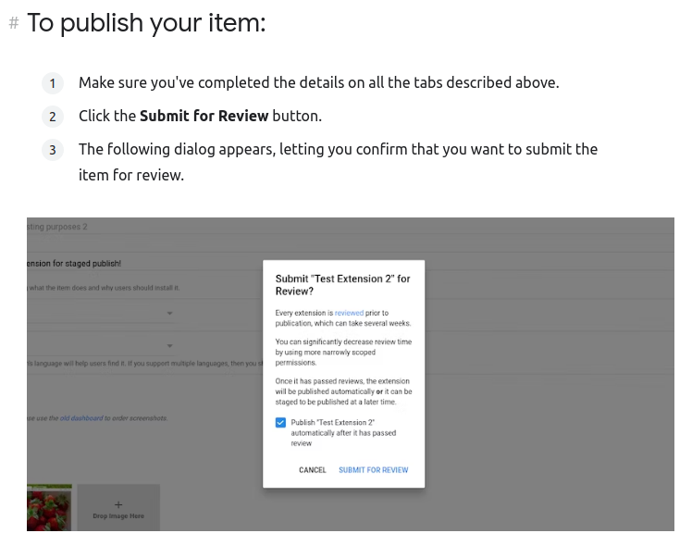The height and width of the screenshot is (558, 692).
Task: Click the step 2 number badge
Action: (x=53, y=117)
